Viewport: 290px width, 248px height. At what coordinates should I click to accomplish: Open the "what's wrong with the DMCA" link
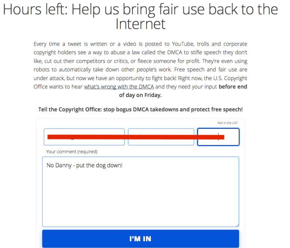coord(119,87)
